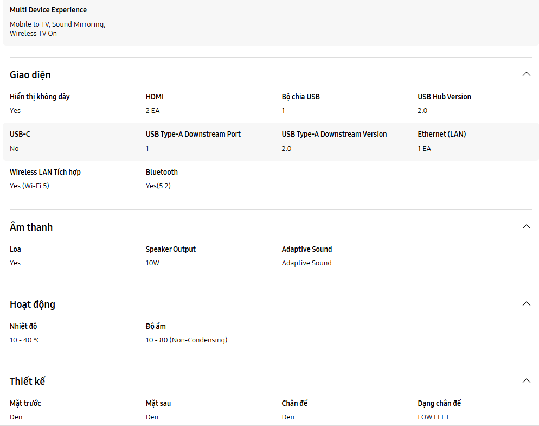Collapse the Giao diện section chevron
The height and width of the screenshot is (426, 539).
(526, 74)
